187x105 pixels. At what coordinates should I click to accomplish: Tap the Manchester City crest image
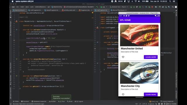[x=139, y=73]
